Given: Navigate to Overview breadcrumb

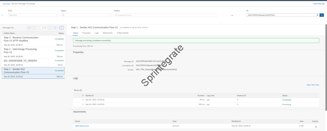Looking at the screenshot, I should 6,4.
